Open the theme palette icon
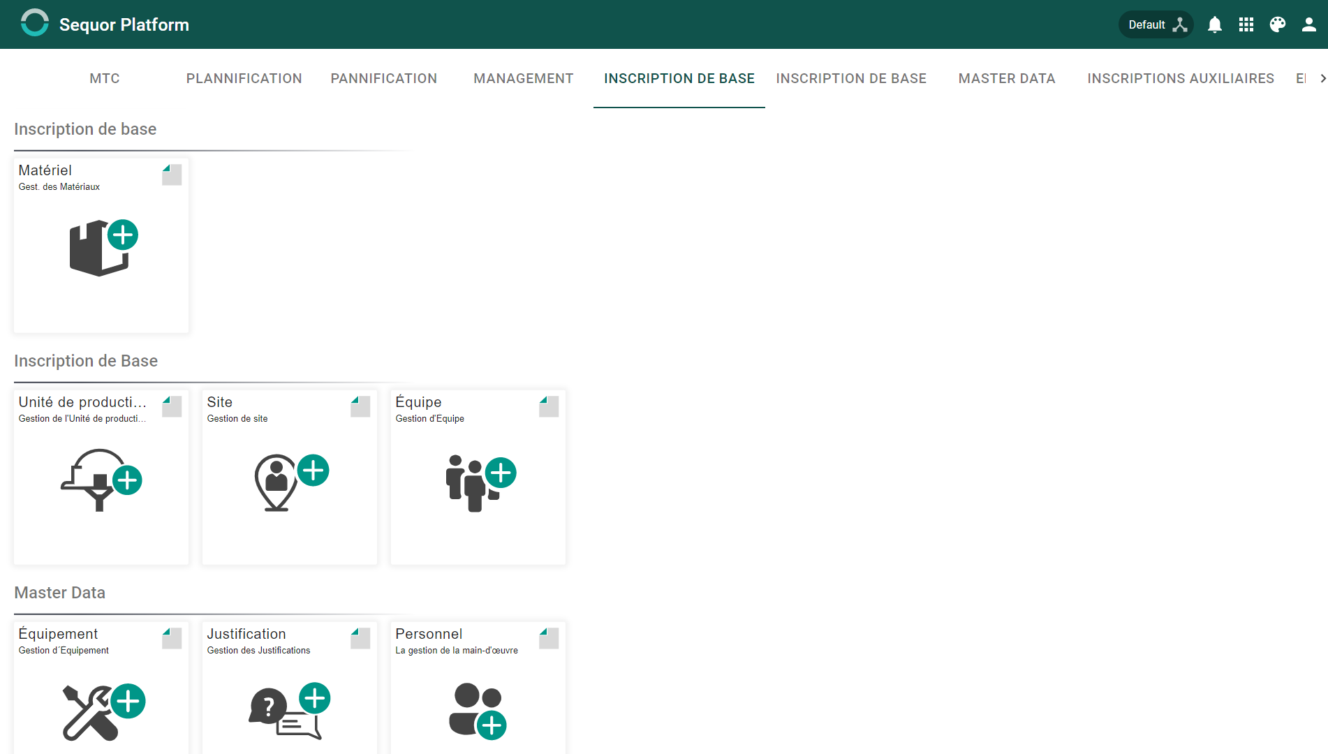 click(1278, 24)
